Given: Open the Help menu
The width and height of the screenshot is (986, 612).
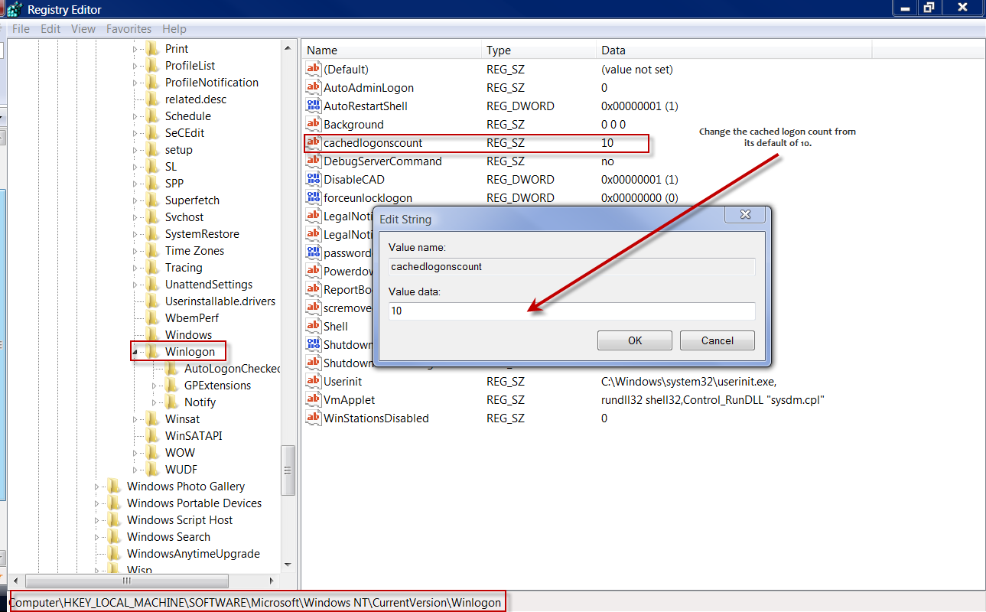Looking at the screenshot, I should tap(174, 29).
